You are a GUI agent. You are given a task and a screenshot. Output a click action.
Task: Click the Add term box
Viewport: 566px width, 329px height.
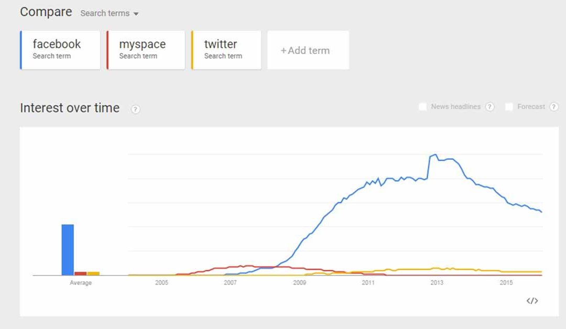308,50
